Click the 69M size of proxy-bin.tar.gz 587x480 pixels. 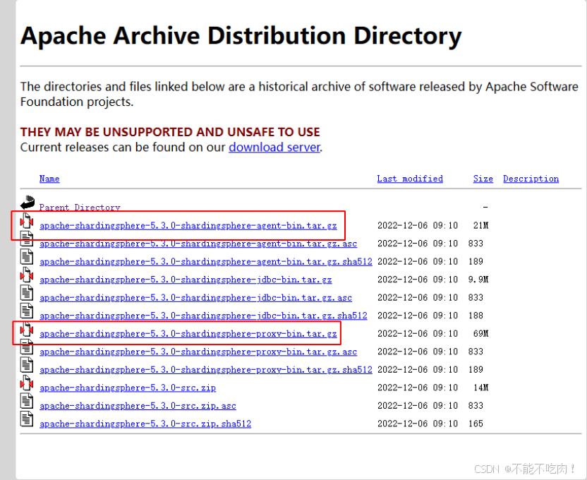tap(481, 333)
